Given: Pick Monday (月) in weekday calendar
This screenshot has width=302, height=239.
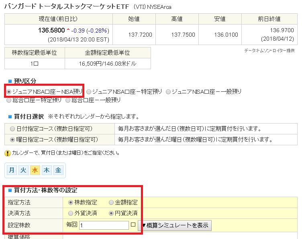Looking at the screenshot, I should click(12, 170).
